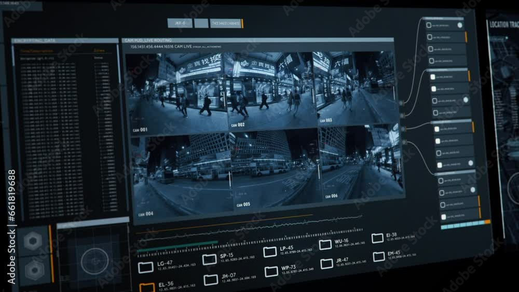Click the Location Tracking window title

504,24
